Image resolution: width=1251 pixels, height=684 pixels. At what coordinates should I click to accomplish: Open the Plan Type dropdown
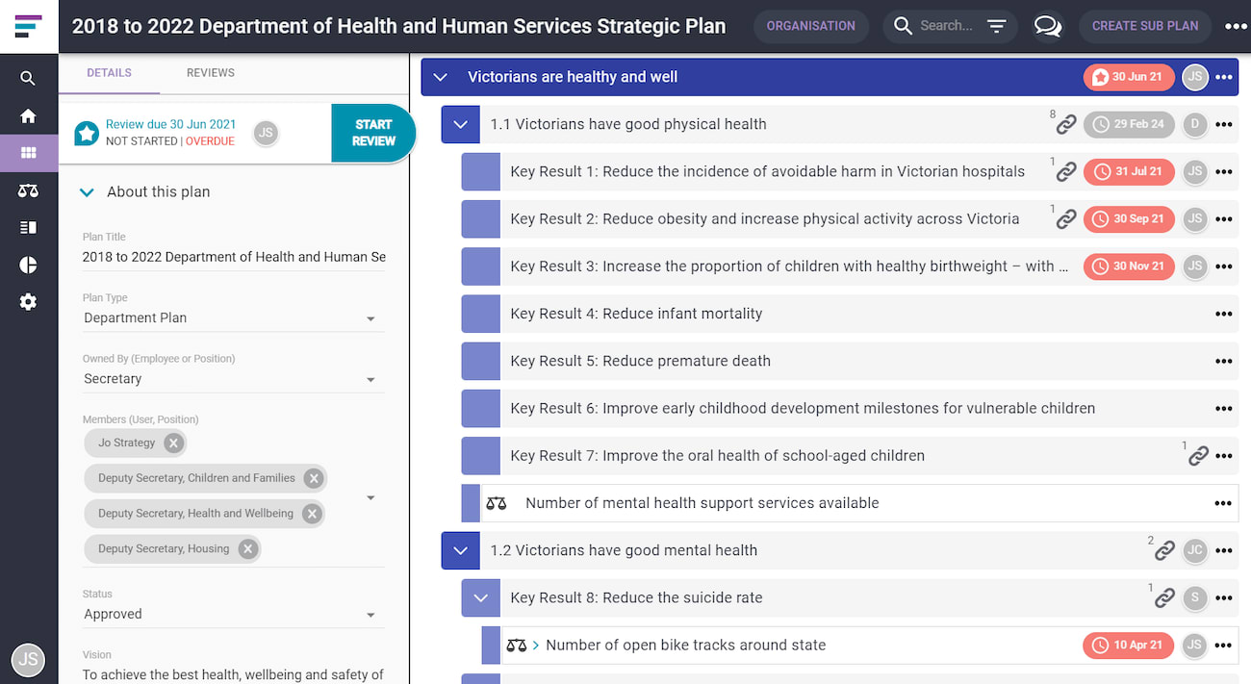(x=233, y=318)
